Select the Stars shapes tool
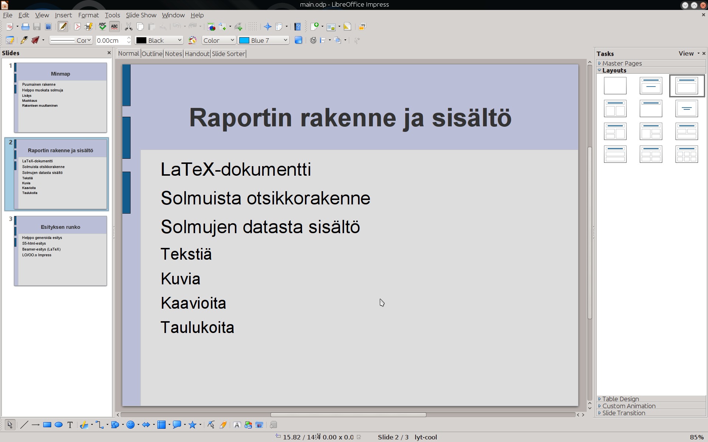Viewport: 708px width, 442px height. (192, 425)
